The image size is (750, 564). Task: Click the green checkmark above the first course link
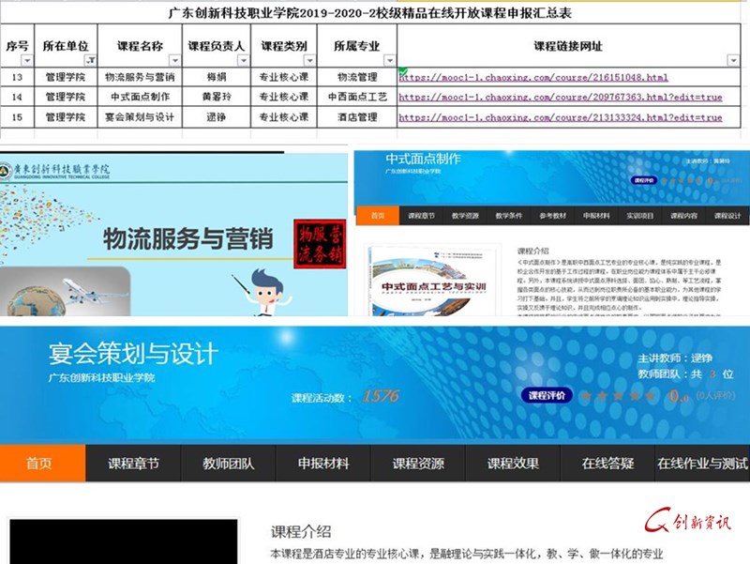click(403, 69)
